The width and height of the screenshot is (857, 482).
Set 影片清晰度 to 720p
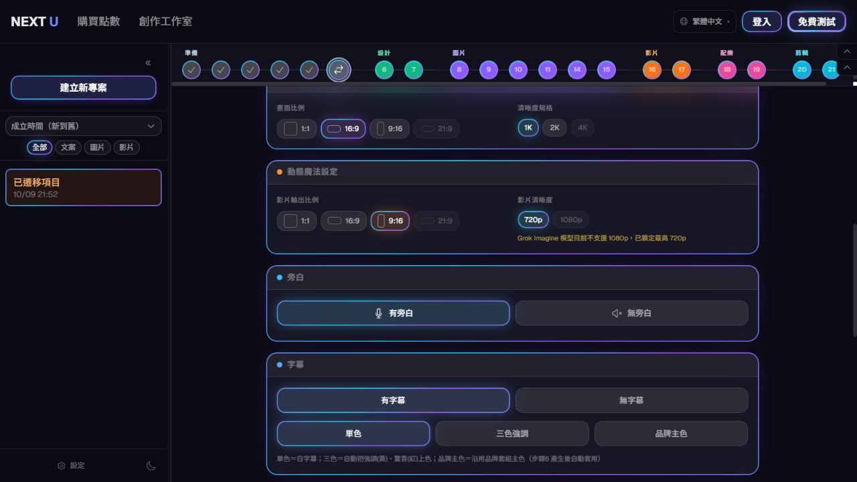(x=533, y=220)
